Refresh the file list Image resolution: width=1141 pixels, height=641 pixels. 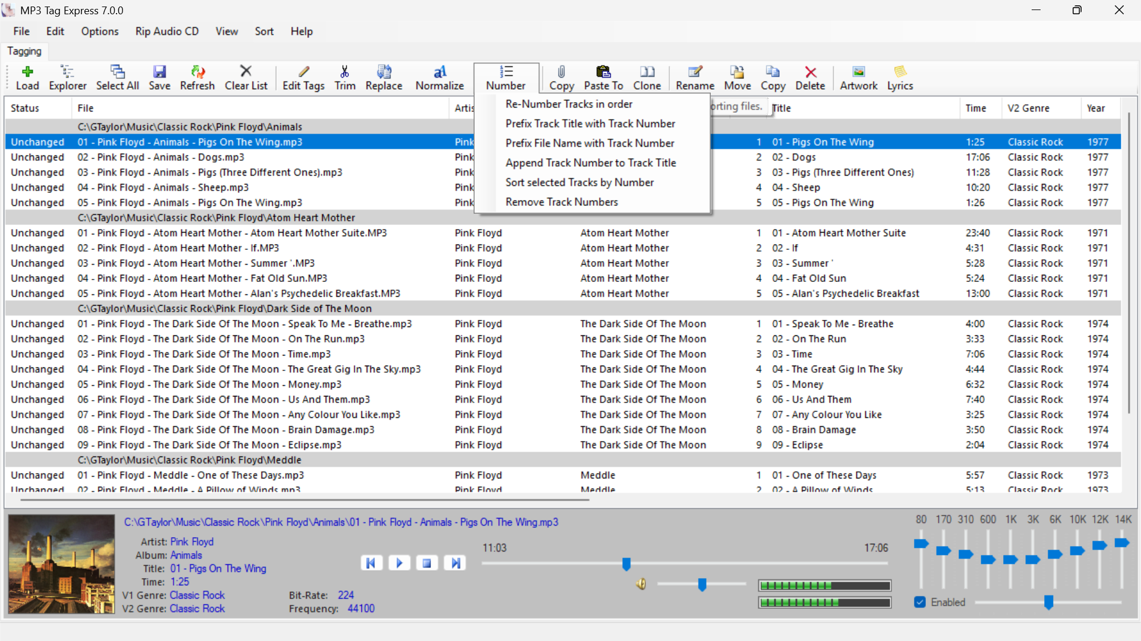click(197, 78)
